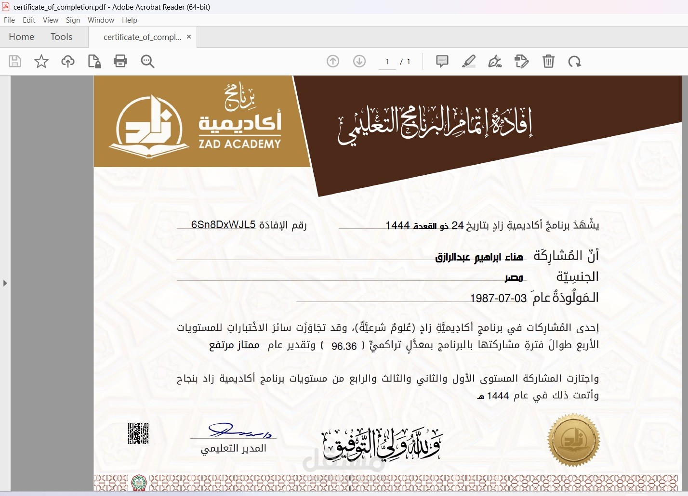Click the total page count "/ 1"
688x496 pixels.
tap(405, 62)
